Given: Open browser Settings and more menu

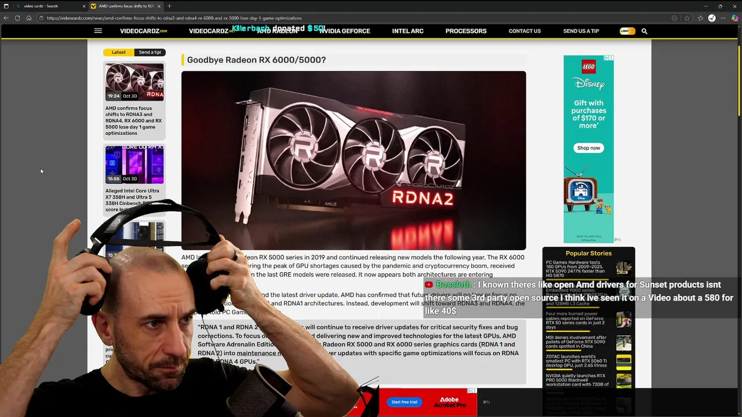Looking at the screenshot, I should click(x=723, y=18).
